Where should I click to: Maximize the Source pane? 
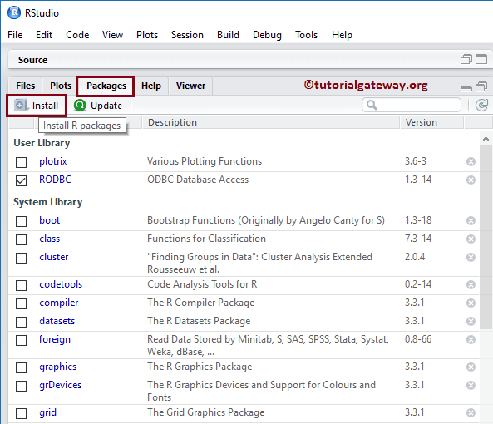(481, 59)
